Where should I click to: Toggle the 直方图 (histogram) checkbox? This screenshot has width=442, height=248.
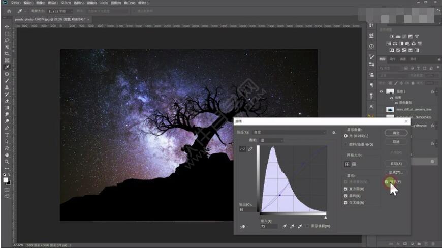pos(346,189)
